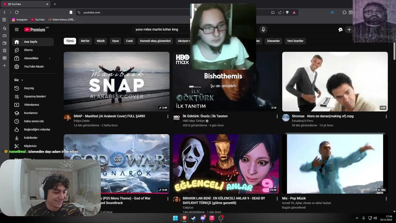Open Oynatma listeleri in the sidebar
The height and width of the screenshot is (223, 396).
(x=33, y=96)
